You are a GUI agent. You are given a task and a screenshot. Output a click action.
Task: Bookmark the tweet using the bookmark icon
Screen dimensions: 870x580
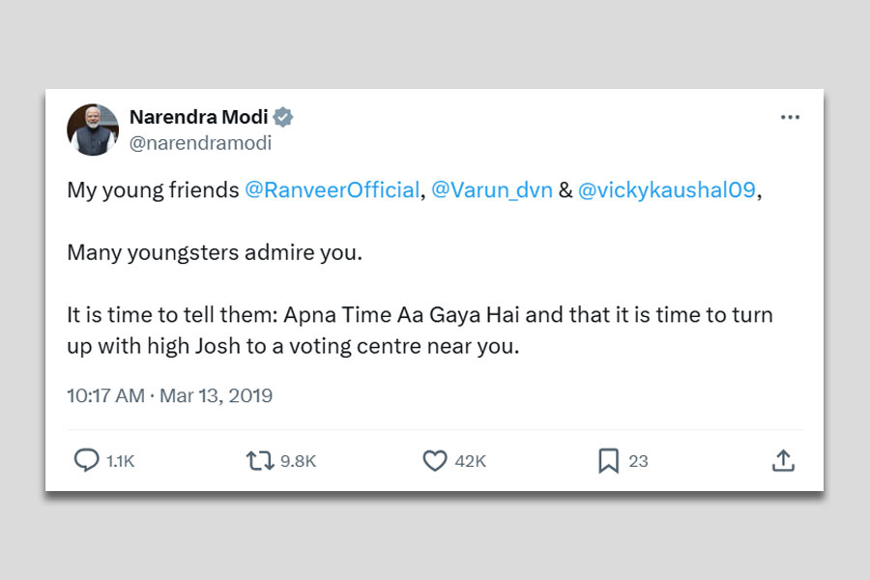tap(608, 461)
